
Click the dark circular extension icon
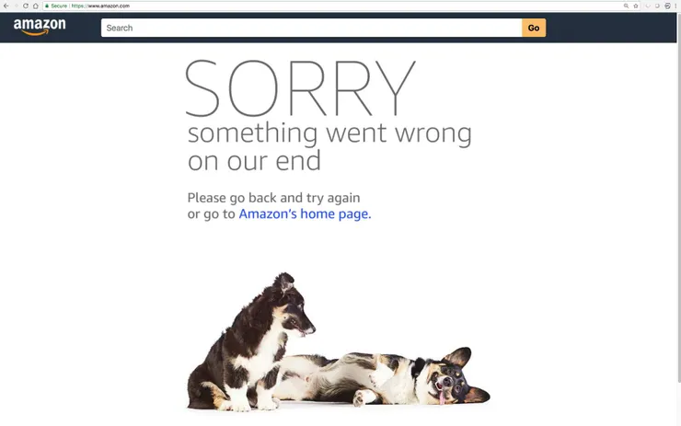click(667, 6)
